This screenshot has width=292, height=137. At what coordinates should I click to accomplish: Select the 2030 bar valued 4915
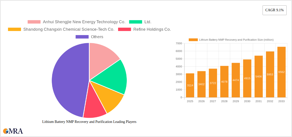coord(247,78)
